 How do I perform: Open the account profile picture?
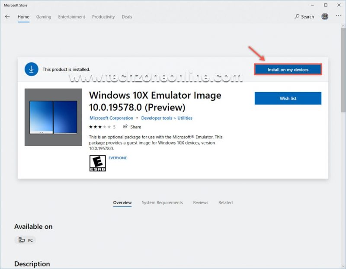pyautogui.click(x=325, y=16)
